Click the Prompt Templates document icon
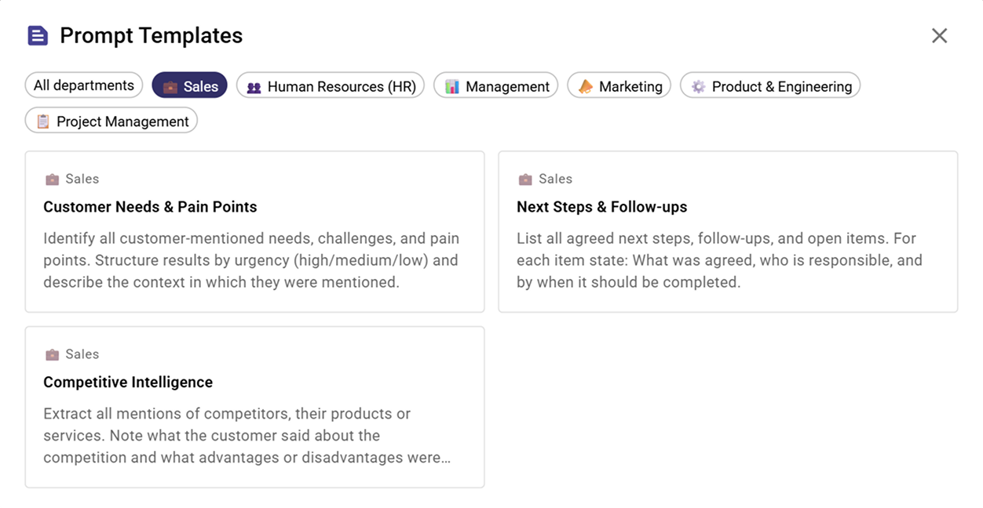The height and width of the screenshot is (508, 983). [x=37, y=35]
